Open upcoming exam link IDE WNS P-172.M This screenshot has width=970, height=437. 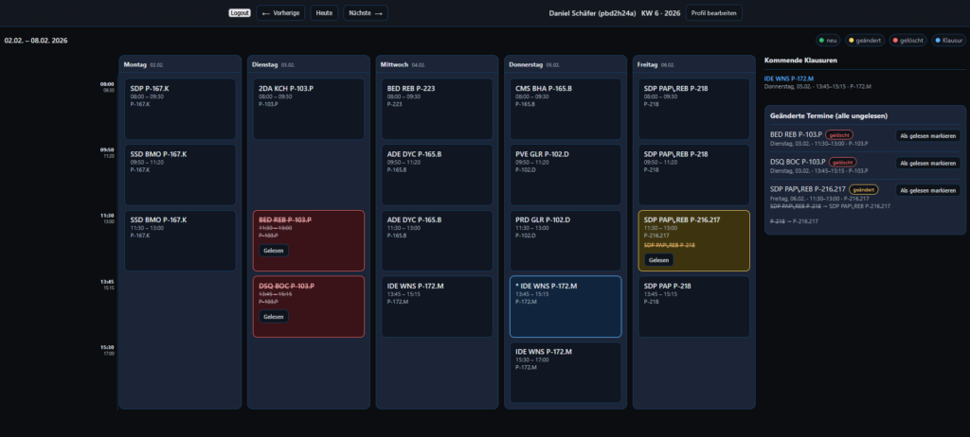[x=788, y=78]
